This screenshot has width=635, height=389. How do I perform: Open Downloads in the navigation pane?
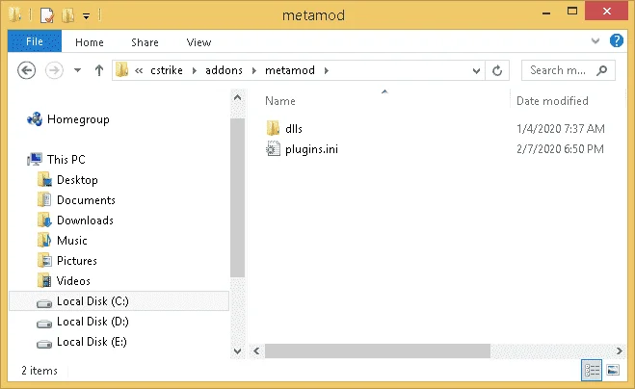[85, 220]
